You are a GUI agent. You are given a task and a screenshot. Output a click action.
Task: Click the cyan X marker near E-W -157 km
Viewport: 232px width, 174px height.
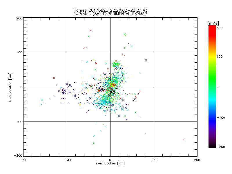[42, 100]
